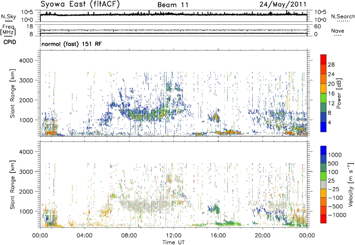
Task: Select the 'normal (fast) 151 RF' text
Action: point(71,44)
